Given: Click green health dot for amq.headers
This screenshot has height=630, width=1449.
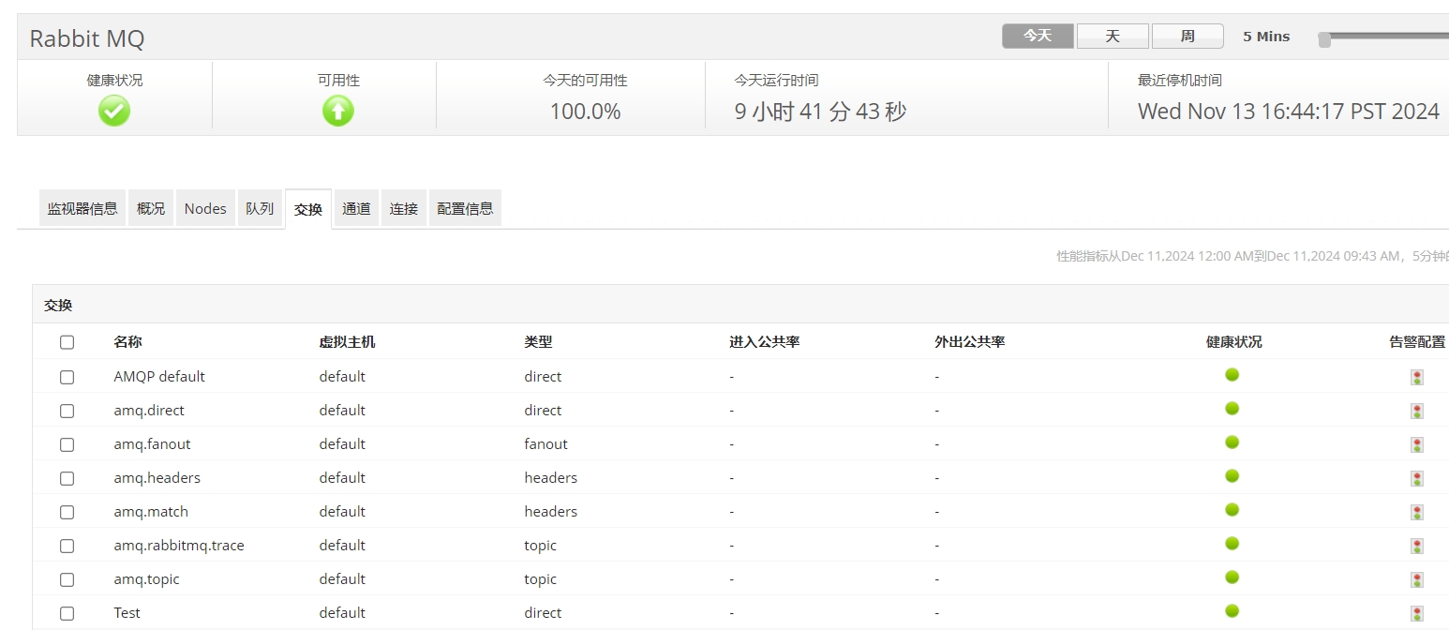Looking at the screenshot, I should click(1232, 475).
